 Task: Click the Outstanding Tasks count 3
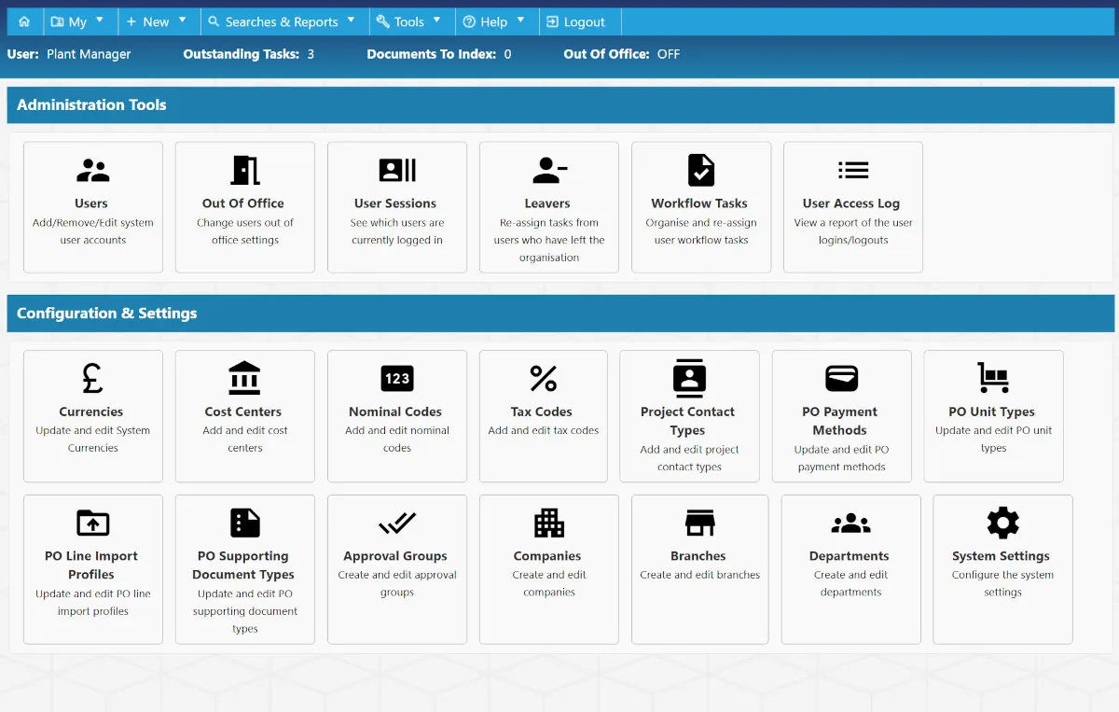tap(311, 54)
